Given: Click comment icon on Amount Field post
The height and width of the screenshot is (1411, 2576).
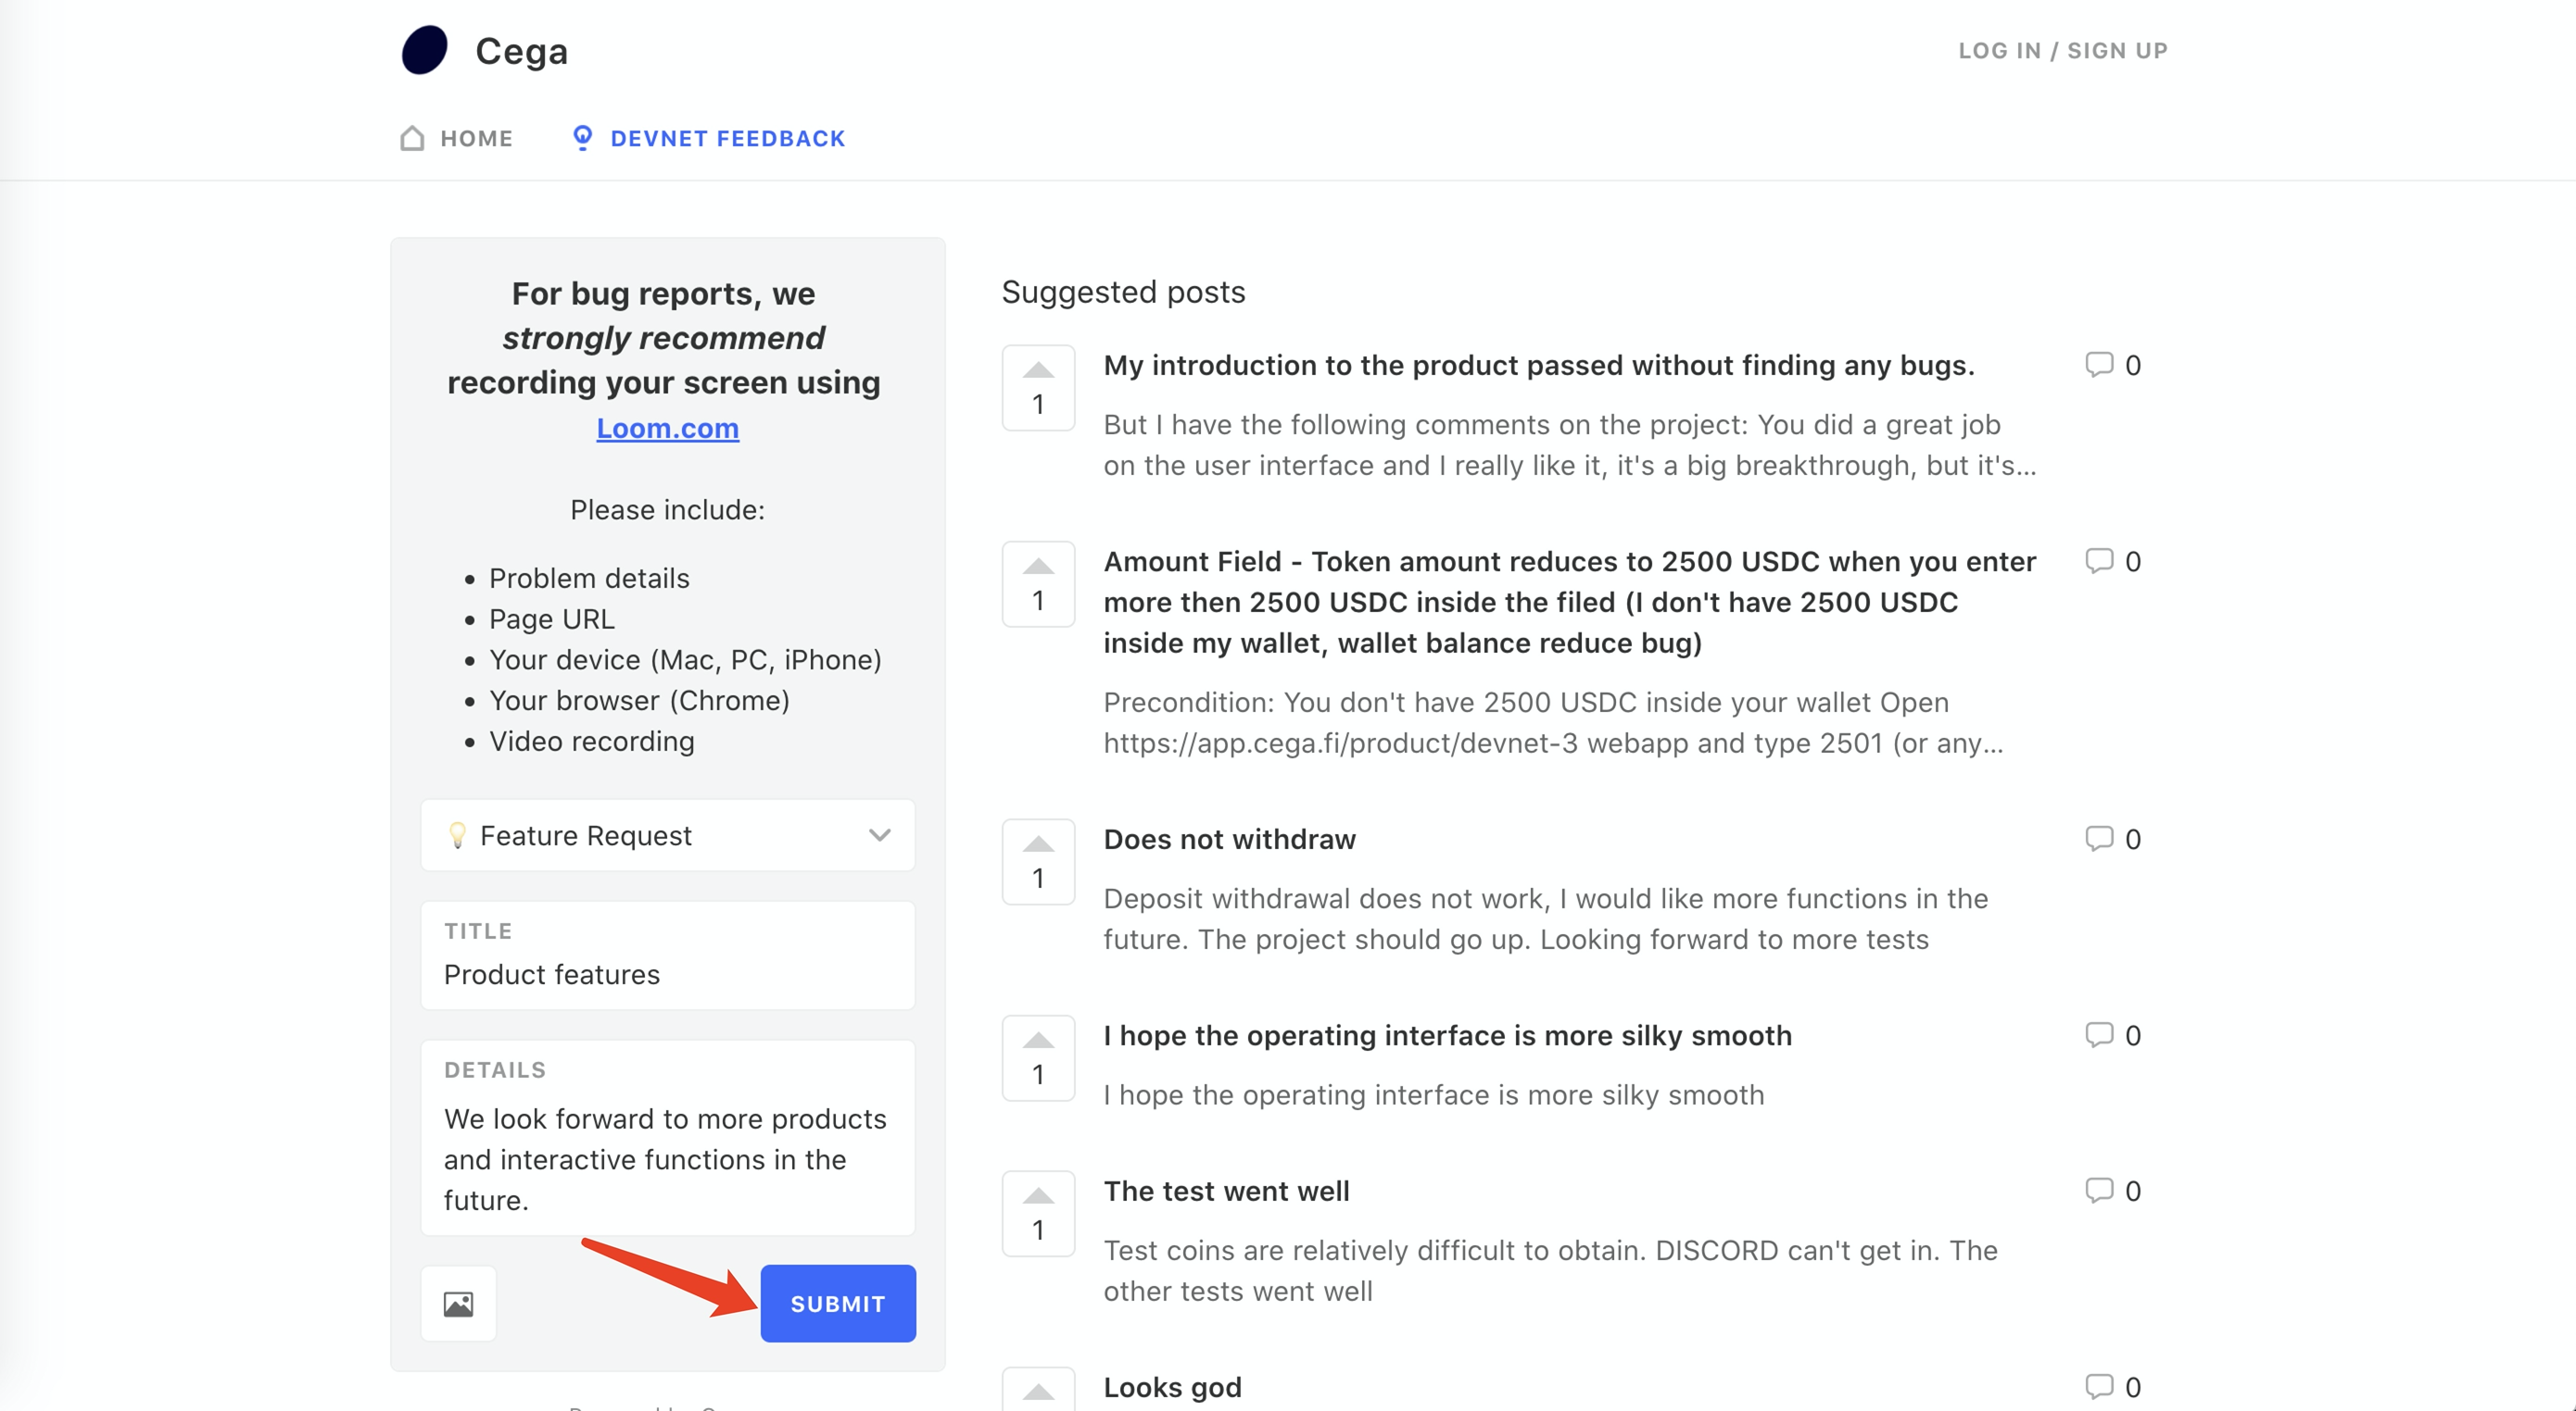Looking at the screenshot, I should click(2098, 560).
